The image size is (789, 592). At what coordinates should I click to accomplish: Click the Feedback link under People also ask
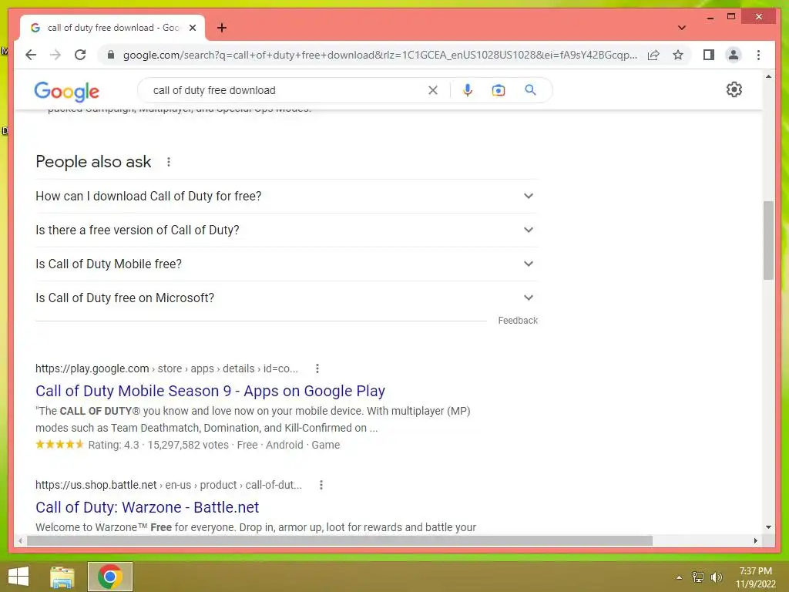click(518, 321)
